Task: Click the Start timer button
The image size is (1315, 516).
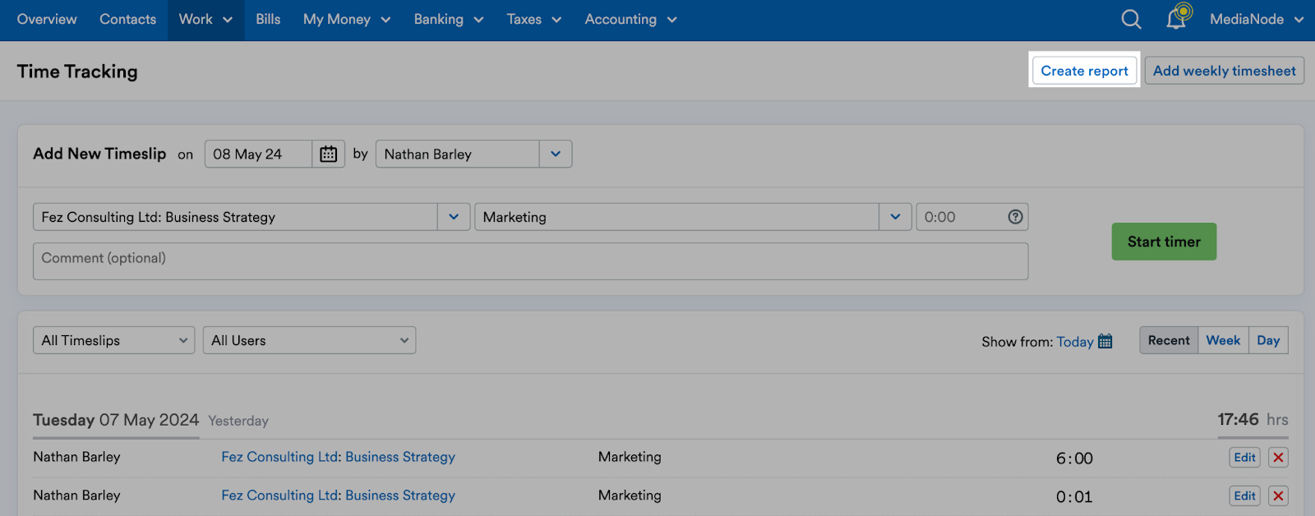Action: [1164, 242]
